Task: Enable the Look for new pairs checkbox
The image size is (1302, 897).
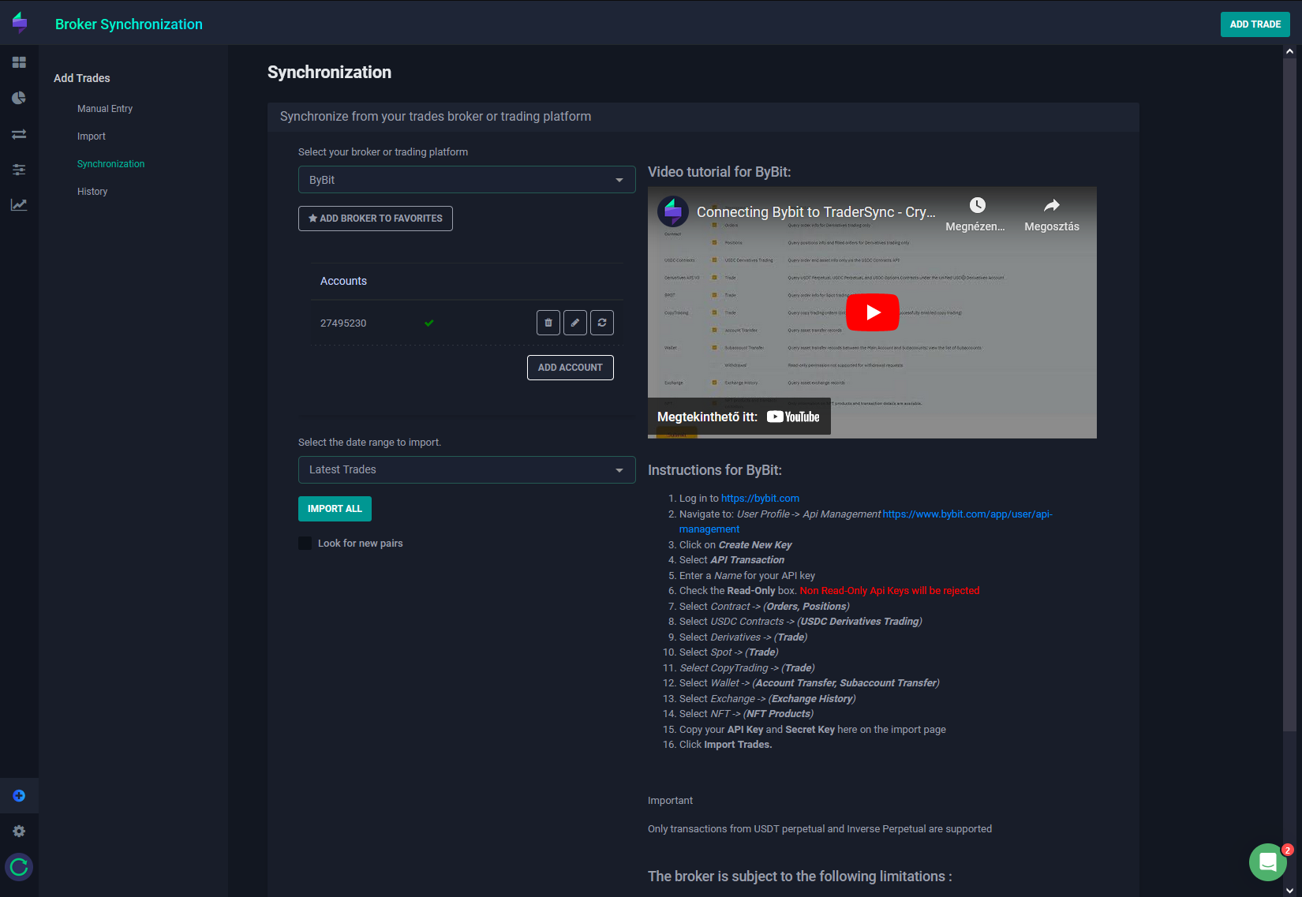Action: [305, 544]
